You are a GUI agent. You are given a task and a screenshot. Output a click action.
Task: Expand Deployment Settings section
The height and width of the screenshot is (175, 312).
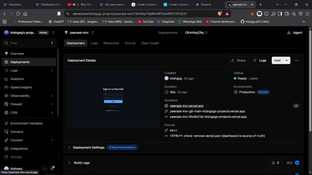pos(69,148)
